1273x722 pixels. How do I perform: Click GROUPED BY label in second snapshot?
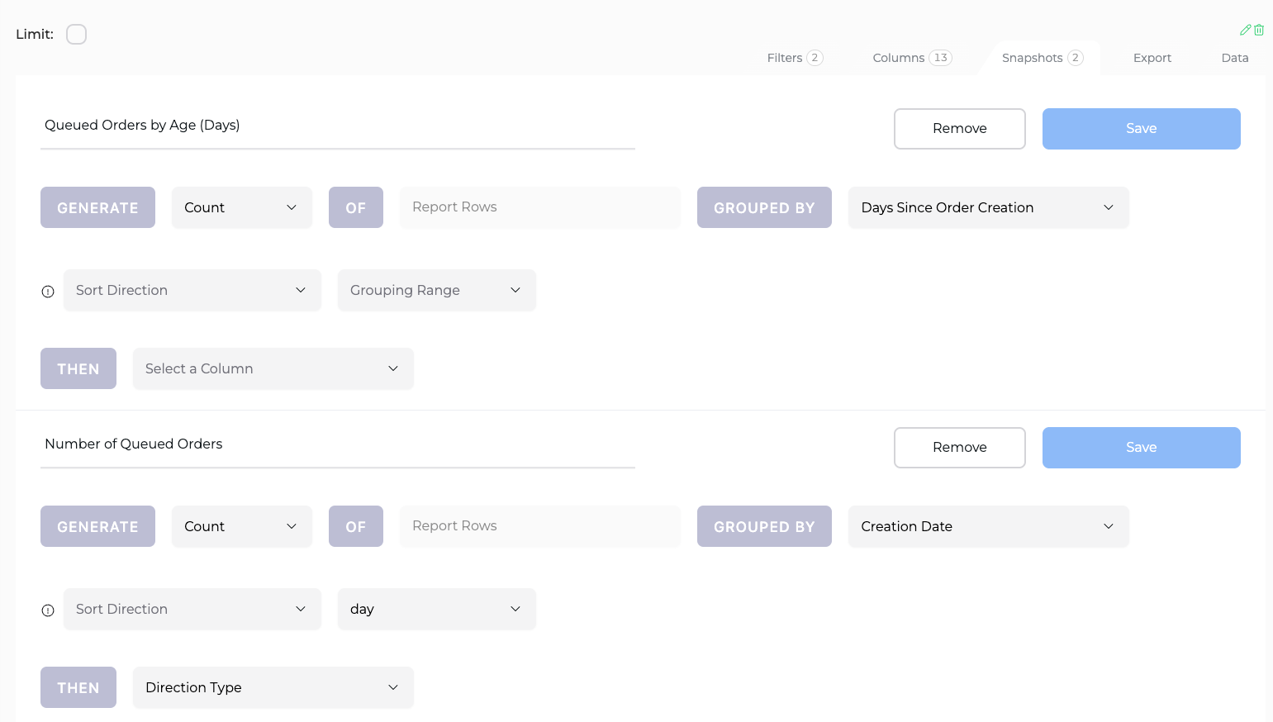pos(764,526)
